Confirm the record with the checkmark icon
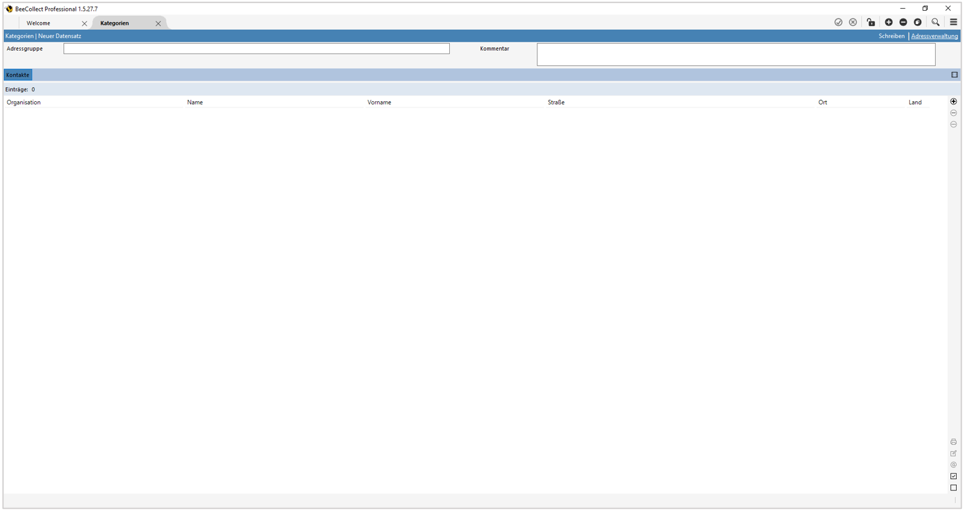 click(839, 22)
